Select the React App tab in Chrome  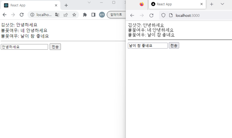pyautogui.click(x=30, y=6)
